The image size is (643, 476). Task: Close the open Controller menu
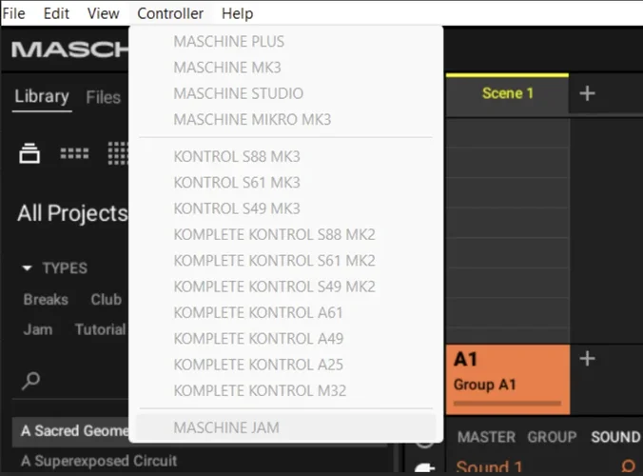click(x=170, y=13)
